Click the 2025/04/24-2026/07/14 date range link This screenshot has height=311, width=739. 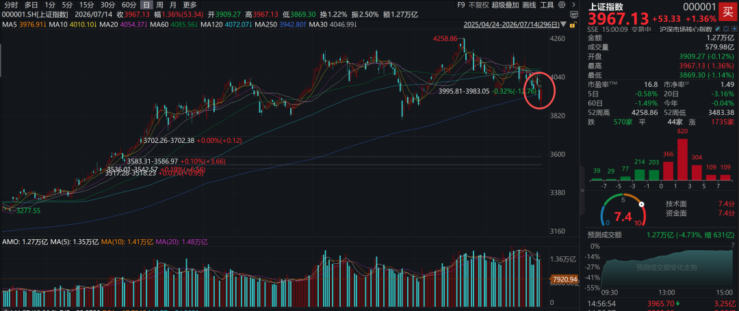[x=512, y=25]
